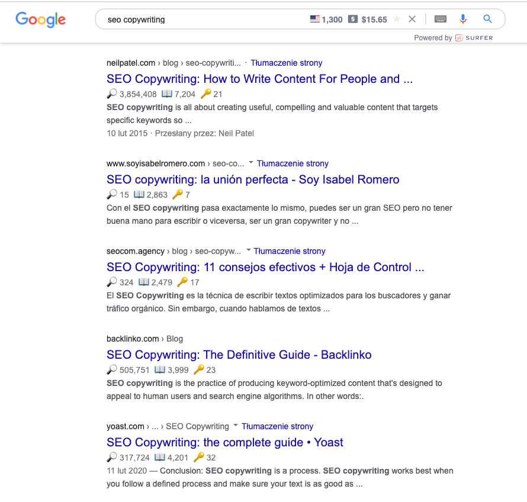Click the Google logo
The image size is (527, 502).
click(40, 20)
